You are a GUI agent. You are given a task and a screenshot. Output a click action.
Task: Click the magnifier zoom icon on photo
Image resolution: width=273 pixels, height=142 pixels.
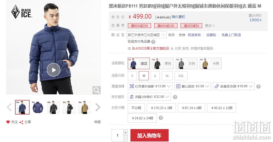coord(97,90)
